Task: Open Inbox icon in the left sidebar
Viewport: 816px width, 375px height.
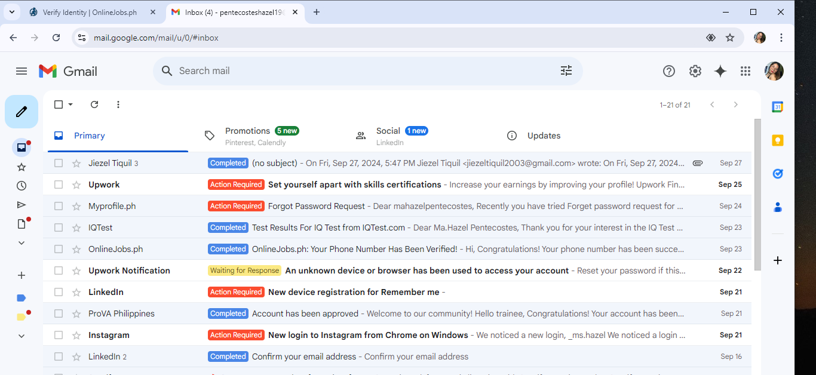Action: pos(22,147)
